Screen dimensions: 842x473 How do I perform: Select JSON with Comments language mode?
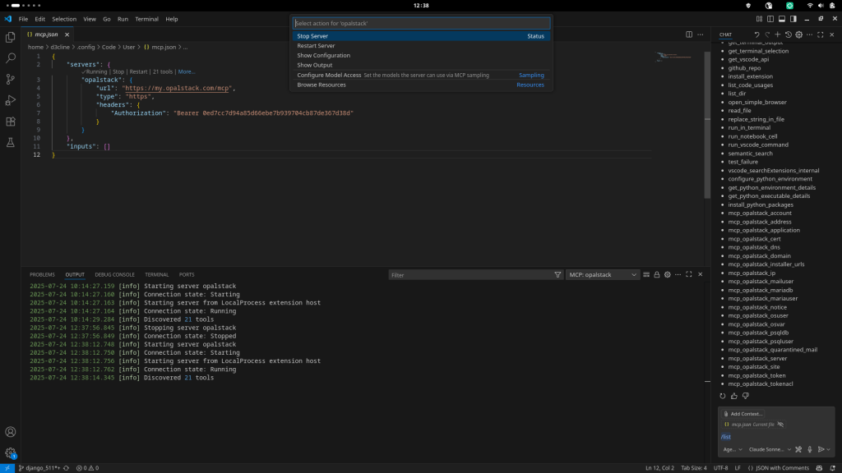click(778, 468)
